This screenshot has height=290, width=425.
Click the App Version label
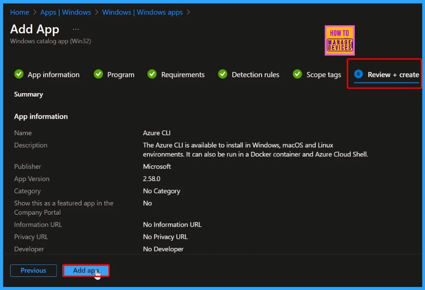(x=32, y=179)
